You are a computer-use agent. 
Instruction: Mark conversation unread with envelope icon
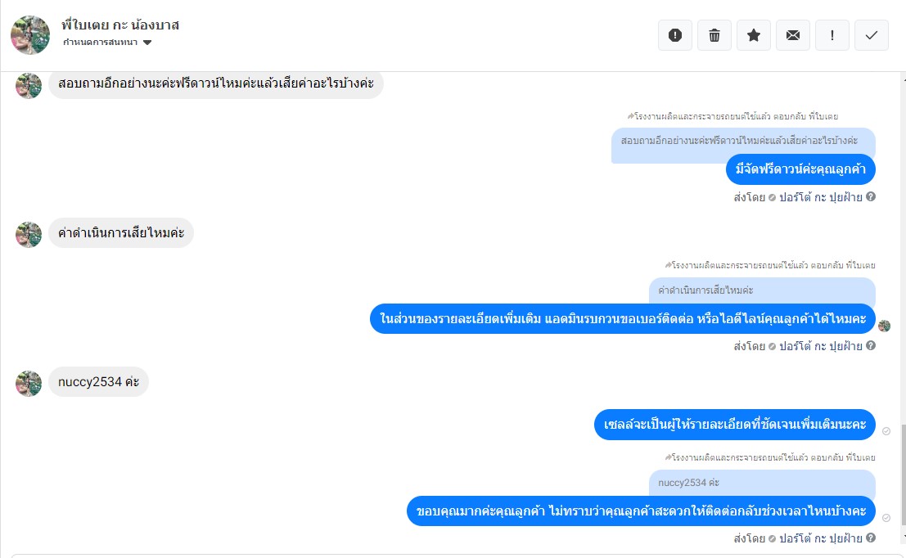(x=793, y=35)
